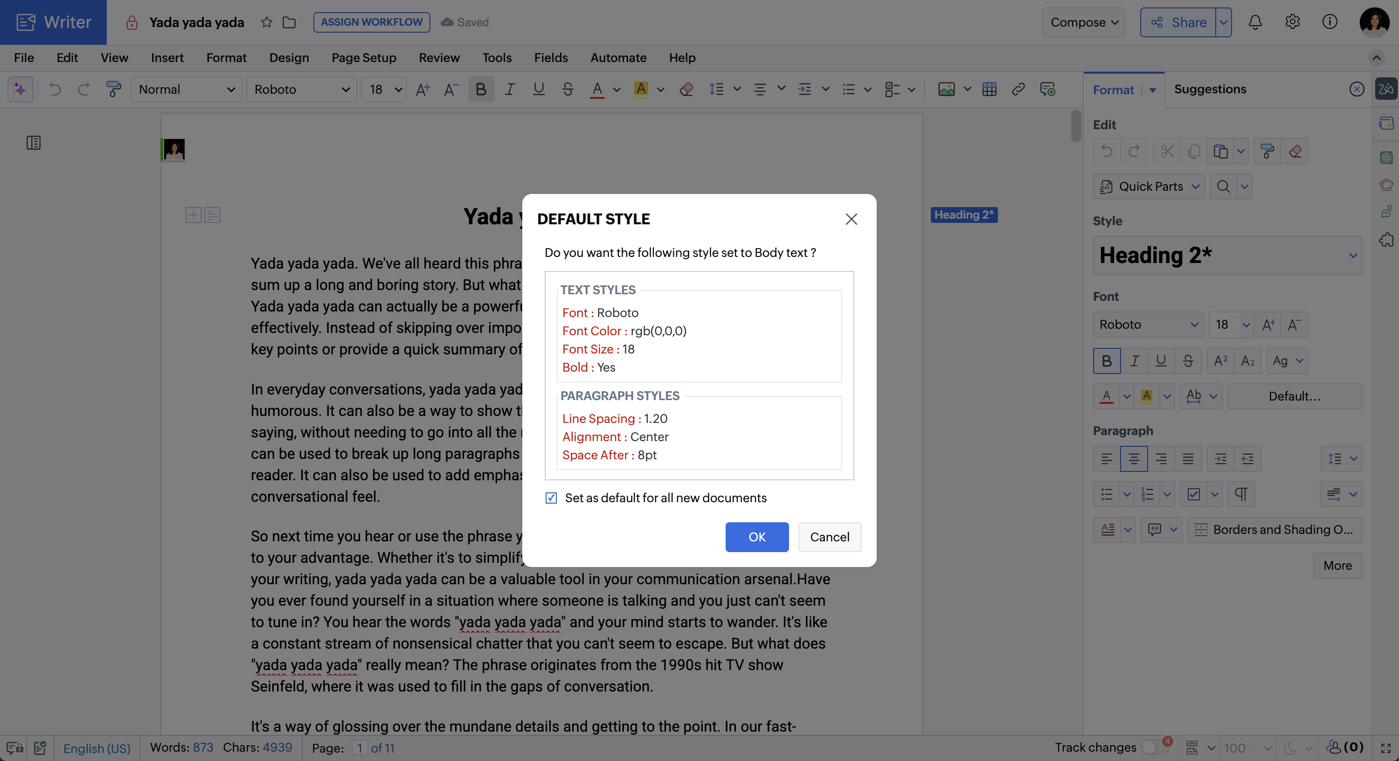
Task: Open the Normal paragraph style dropdown
Action: coord(186,89)
